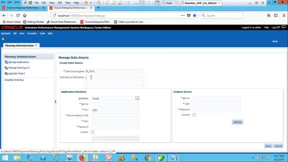The height and width of the screenshot is (162, 288).
Task: Toggle the Custom checkbox
Action: [x=93, y=132]
